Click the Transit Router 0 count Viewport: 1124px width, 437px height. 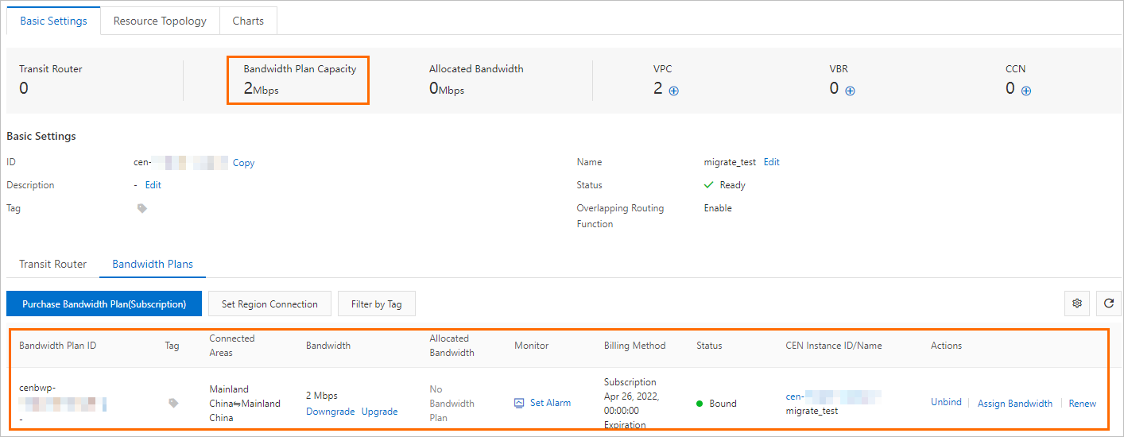click(x=24, y=88)
